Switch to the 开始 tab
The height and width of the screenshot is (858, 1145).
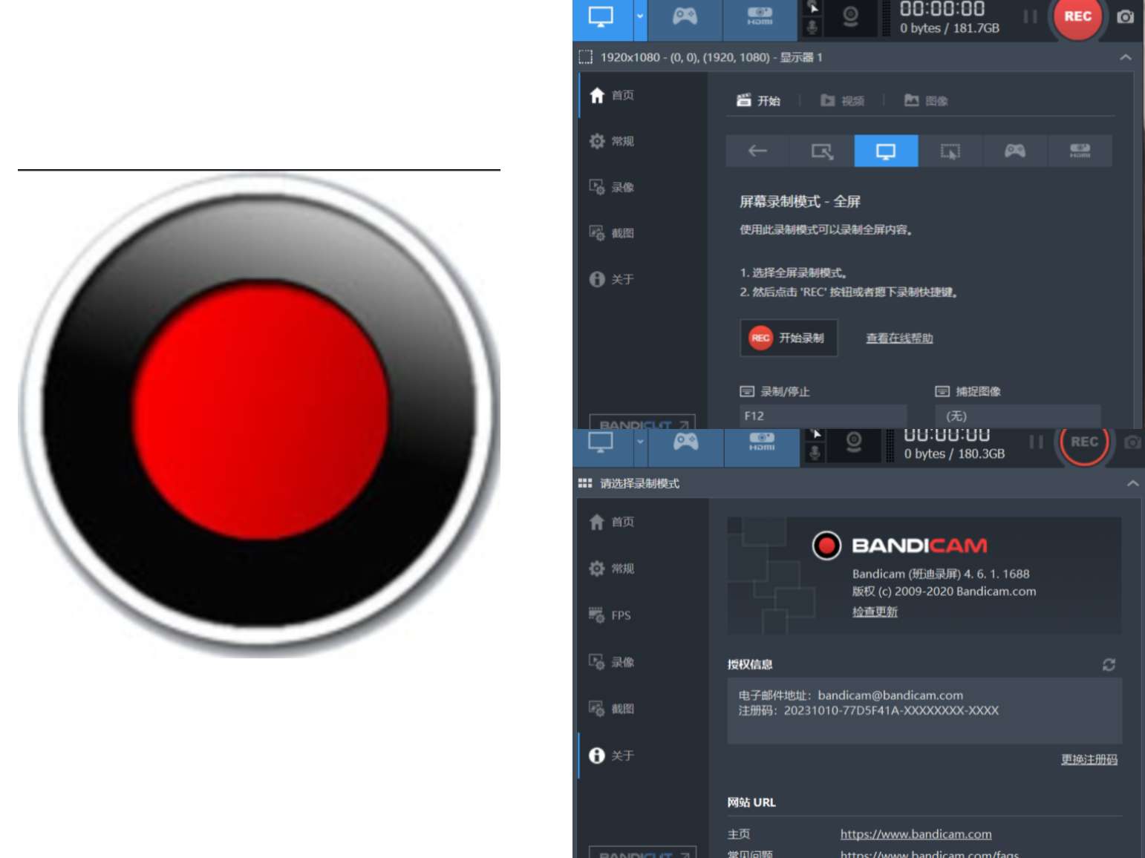759,101
